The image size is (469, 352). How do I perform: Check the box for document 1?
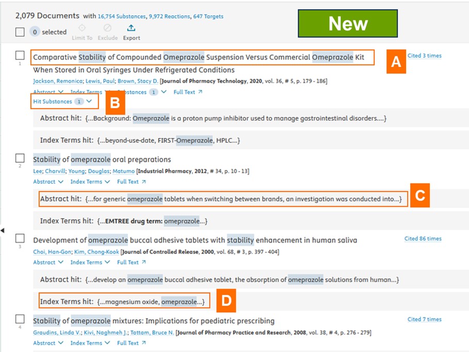[x=20, y=55]
